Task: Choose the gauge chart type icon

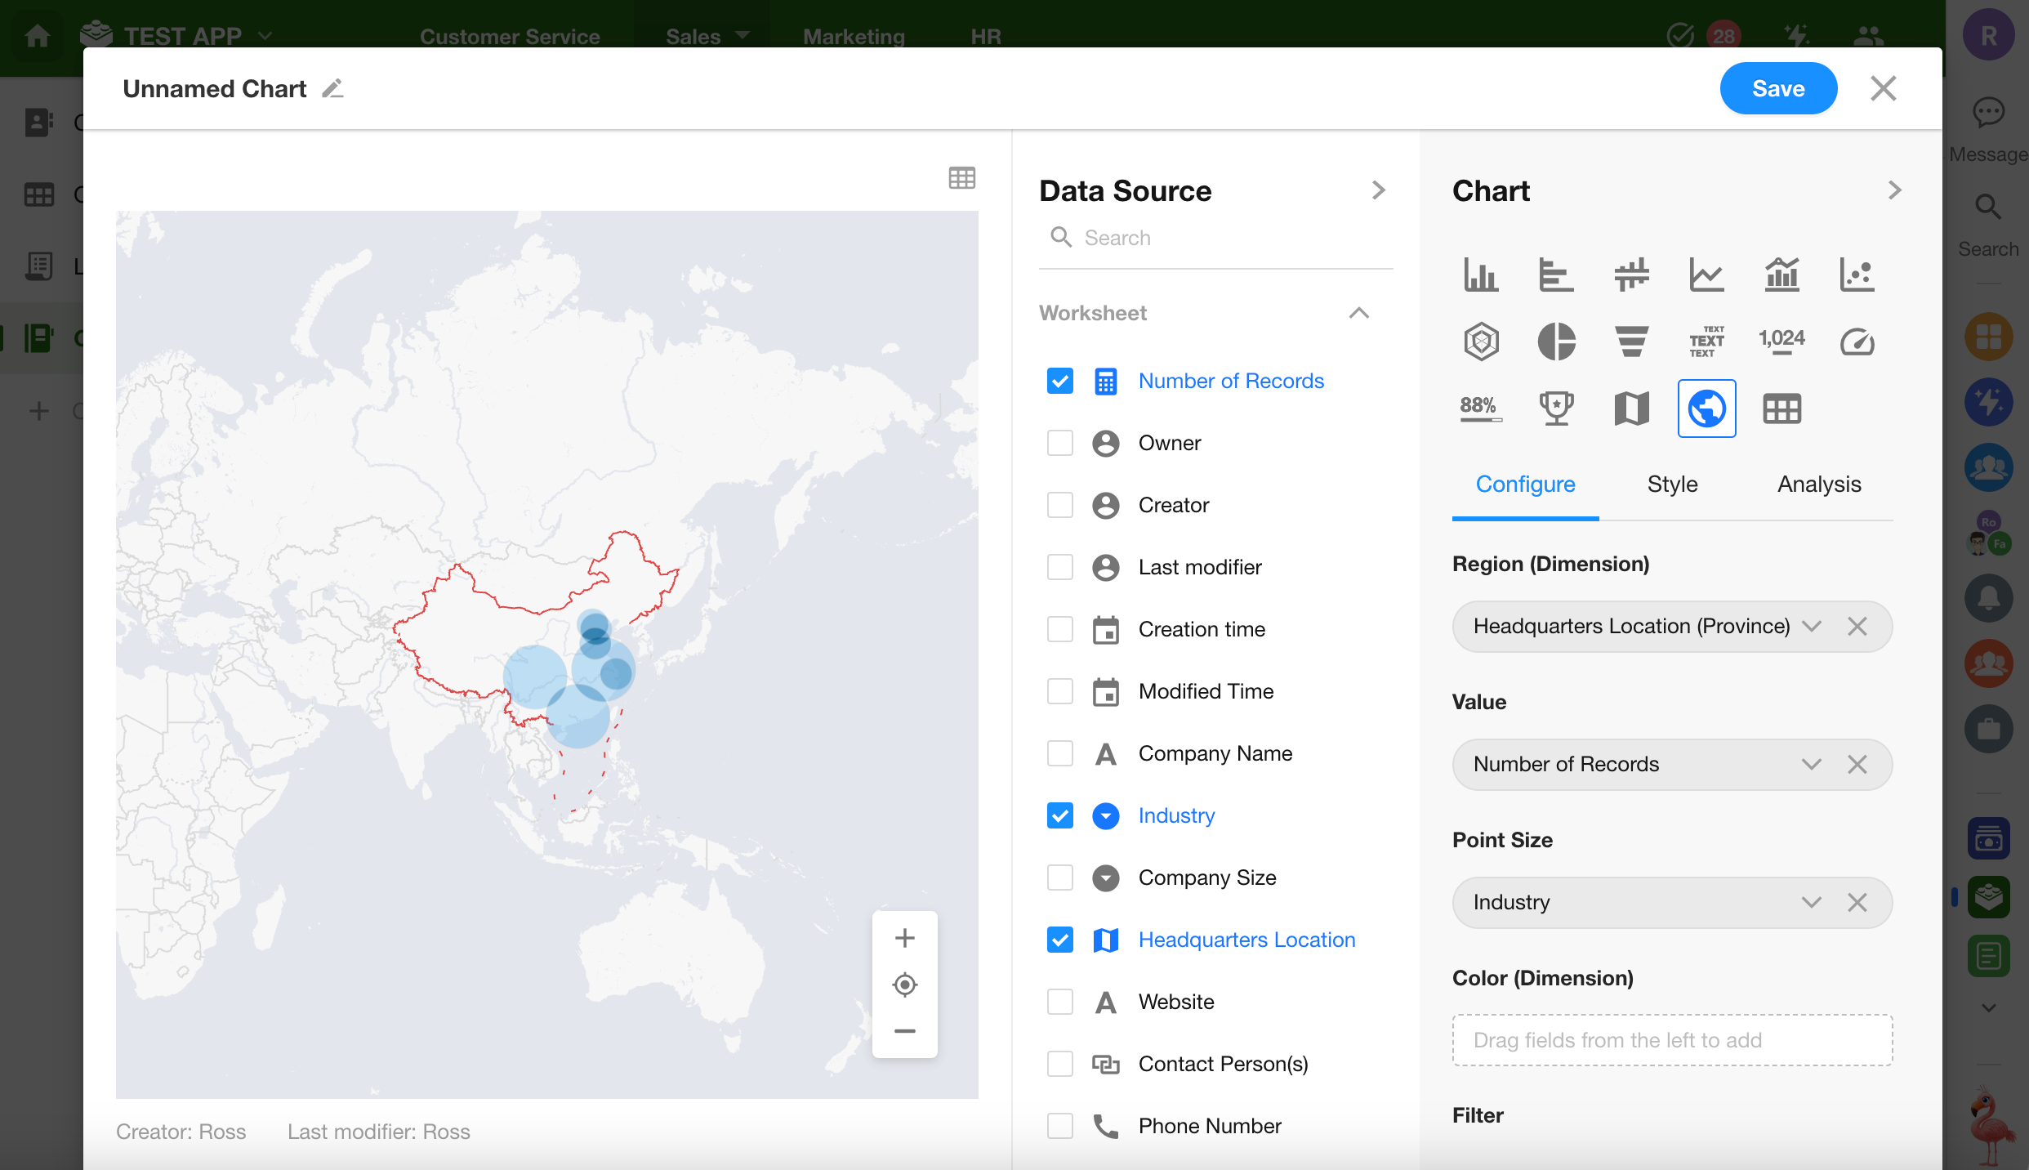Action: coord(1857,342)
